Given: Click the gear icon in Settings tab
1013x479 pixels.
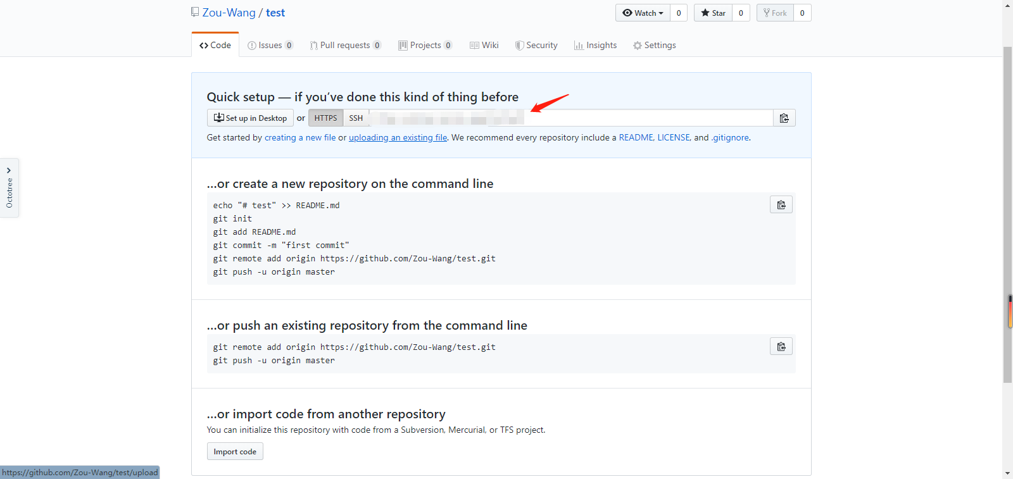Looking at the screenshot, I should pos(638,46).
